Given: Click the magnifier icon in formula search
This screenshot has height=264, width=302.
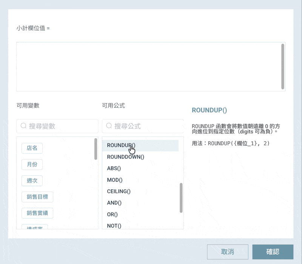Looking at the screenshot, I should click(x=109, y=126).
